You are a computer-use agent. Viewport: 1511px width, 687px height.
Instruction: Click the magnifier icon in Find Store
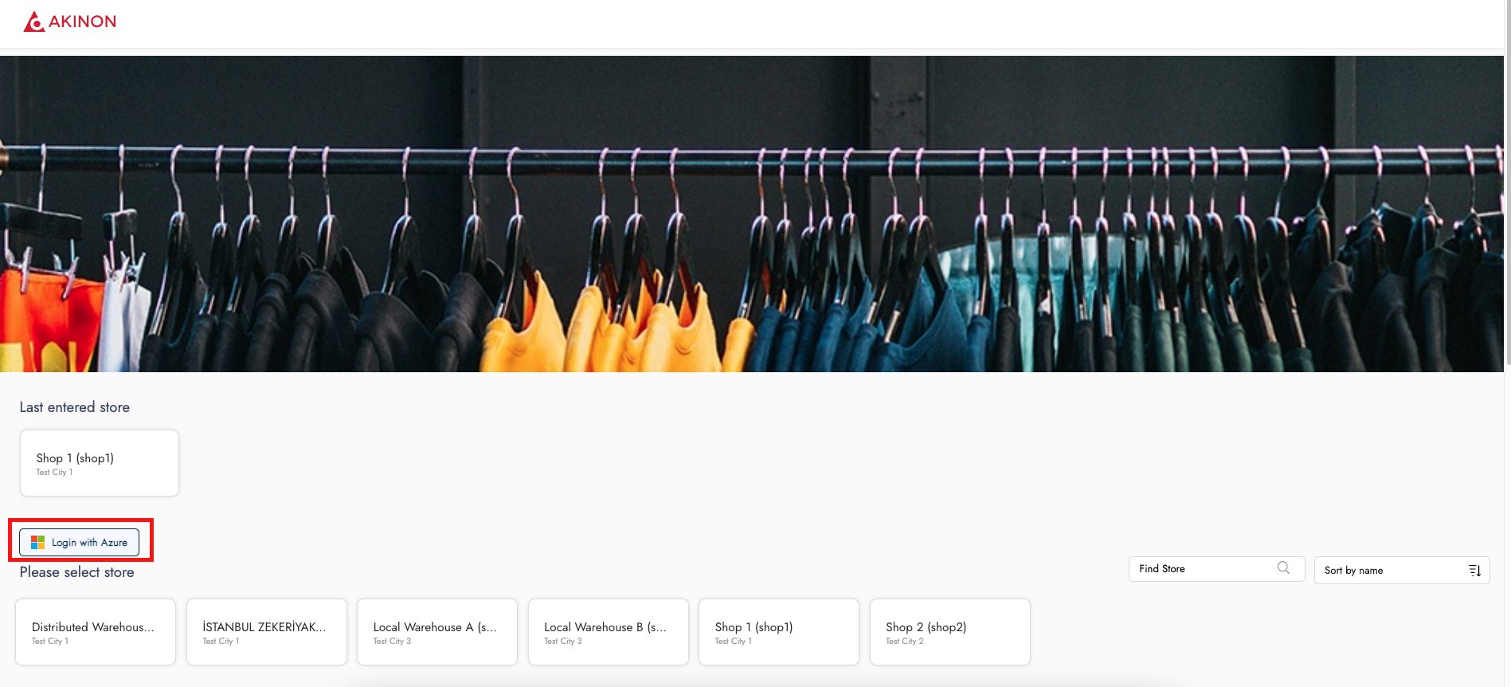click(1283, 568)
